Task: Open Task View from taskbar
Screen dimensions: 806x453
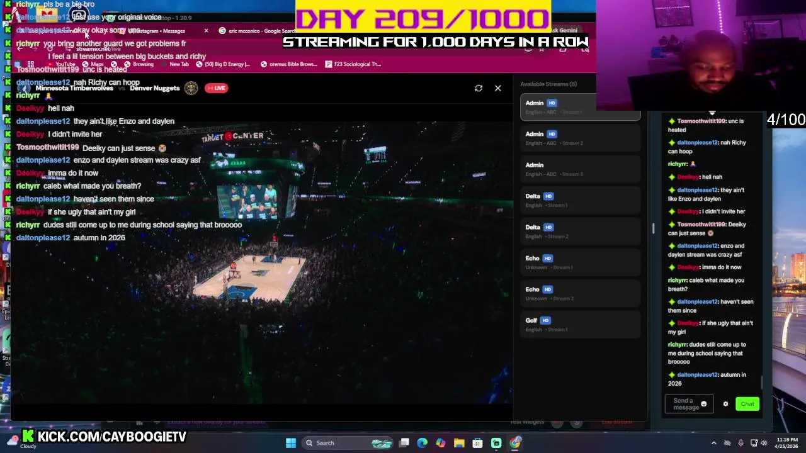Action: point(404,443)
